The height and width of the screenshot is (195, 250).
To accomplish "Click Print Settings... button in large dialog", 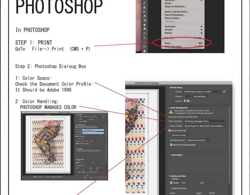I will click(200, 96).
